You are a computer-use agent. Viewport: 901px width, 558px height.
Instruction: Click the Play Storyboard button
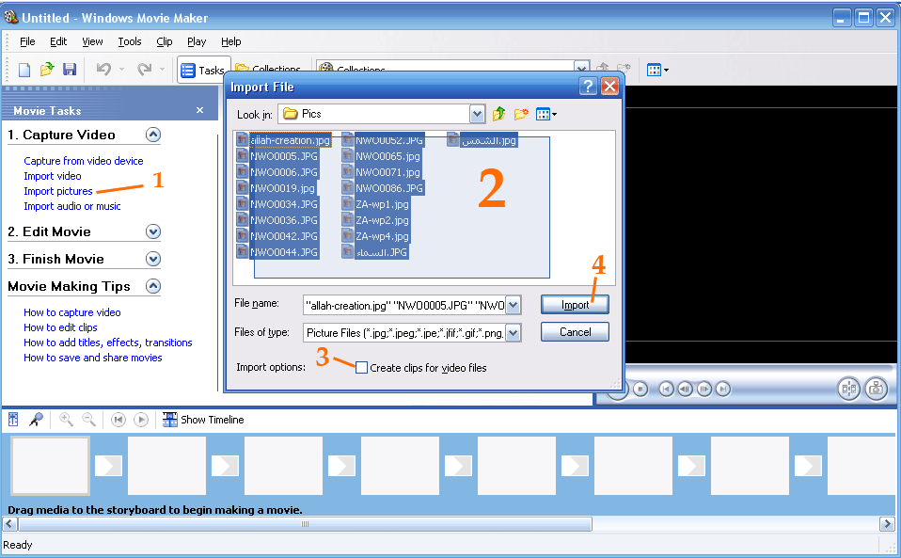click(x=141, y=420)
